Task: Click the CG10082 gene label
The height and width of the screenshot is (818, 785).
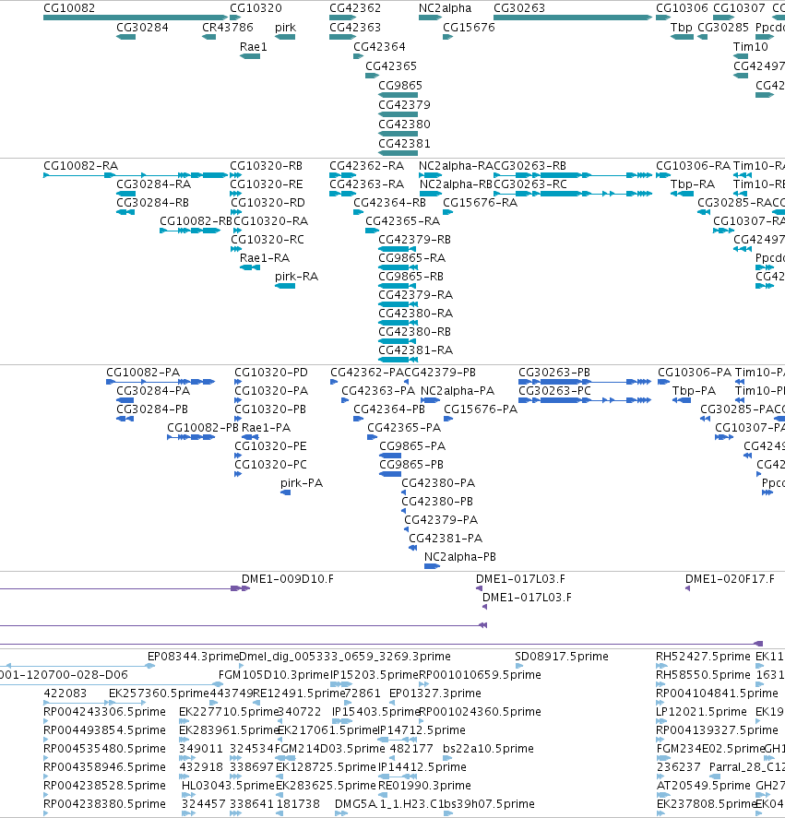Action: point(69,7)
